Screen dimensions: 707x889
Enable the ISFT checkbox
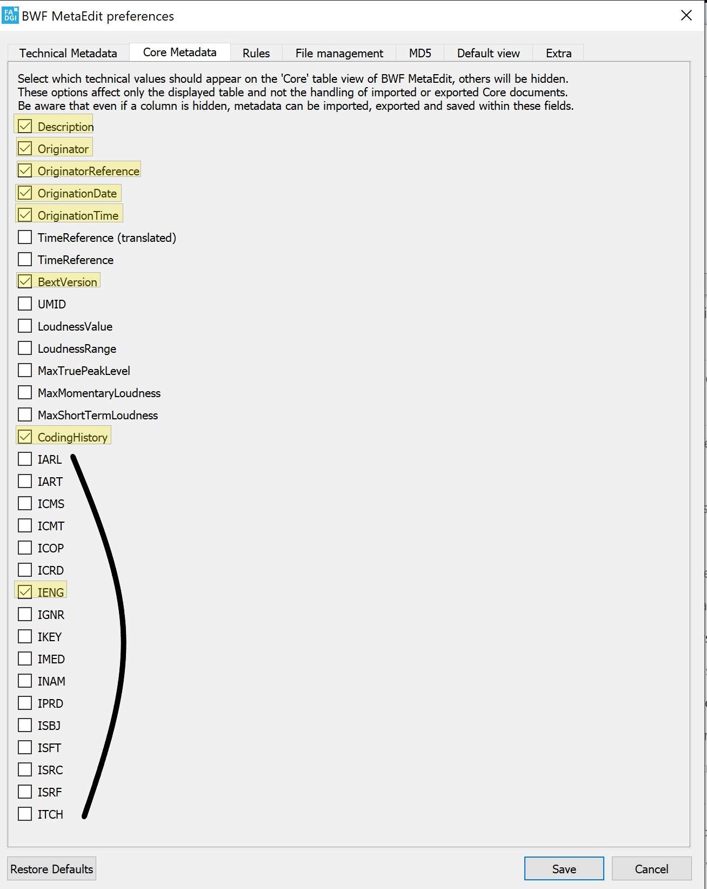point(25,747)
